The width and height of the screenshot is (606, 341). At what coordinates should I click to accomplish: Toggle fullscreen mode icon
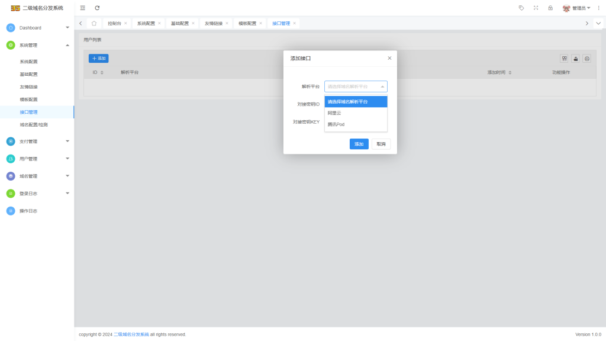click(536, 8)
